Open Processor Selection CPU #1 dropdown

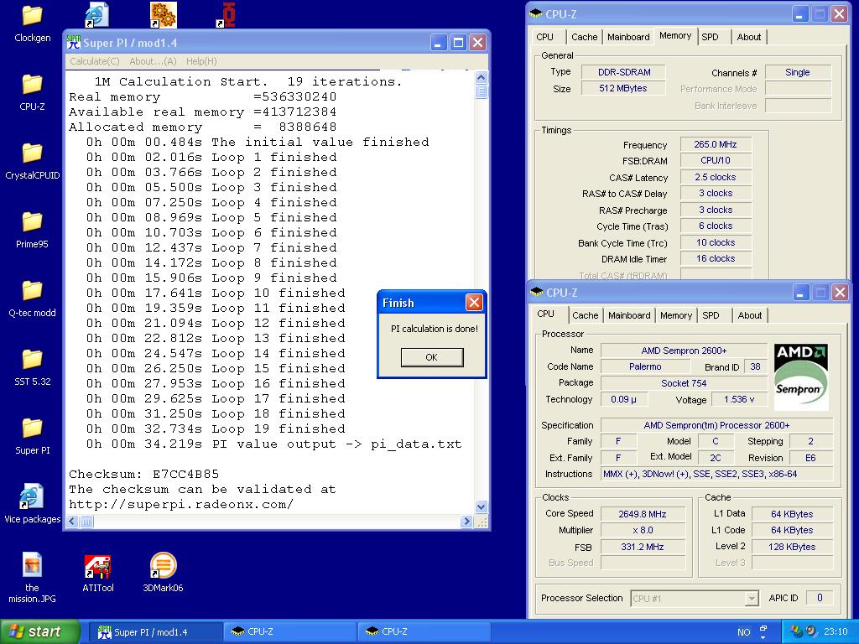point(694,599)
